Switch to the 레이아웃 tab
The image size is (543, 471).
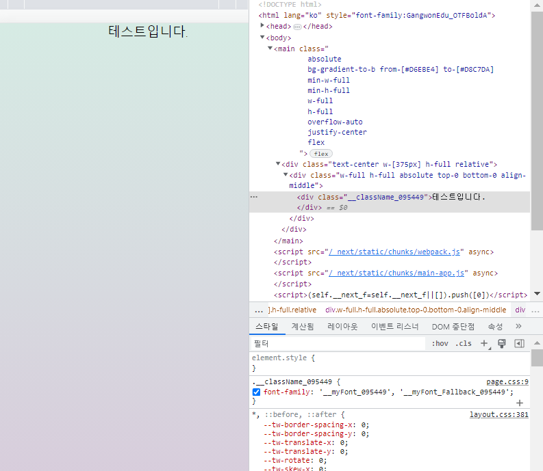(342, 327)
